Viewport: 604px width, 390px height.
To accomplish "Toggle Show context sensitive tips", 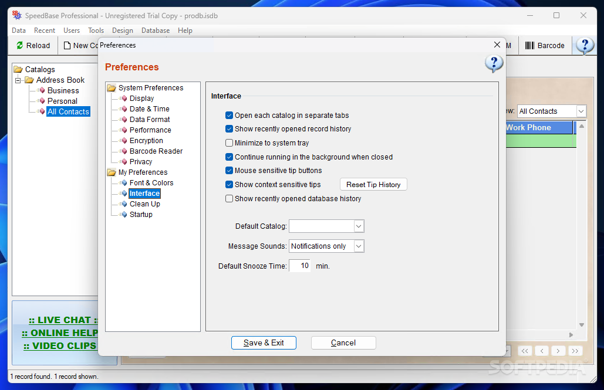I will [x=229, y=184].
